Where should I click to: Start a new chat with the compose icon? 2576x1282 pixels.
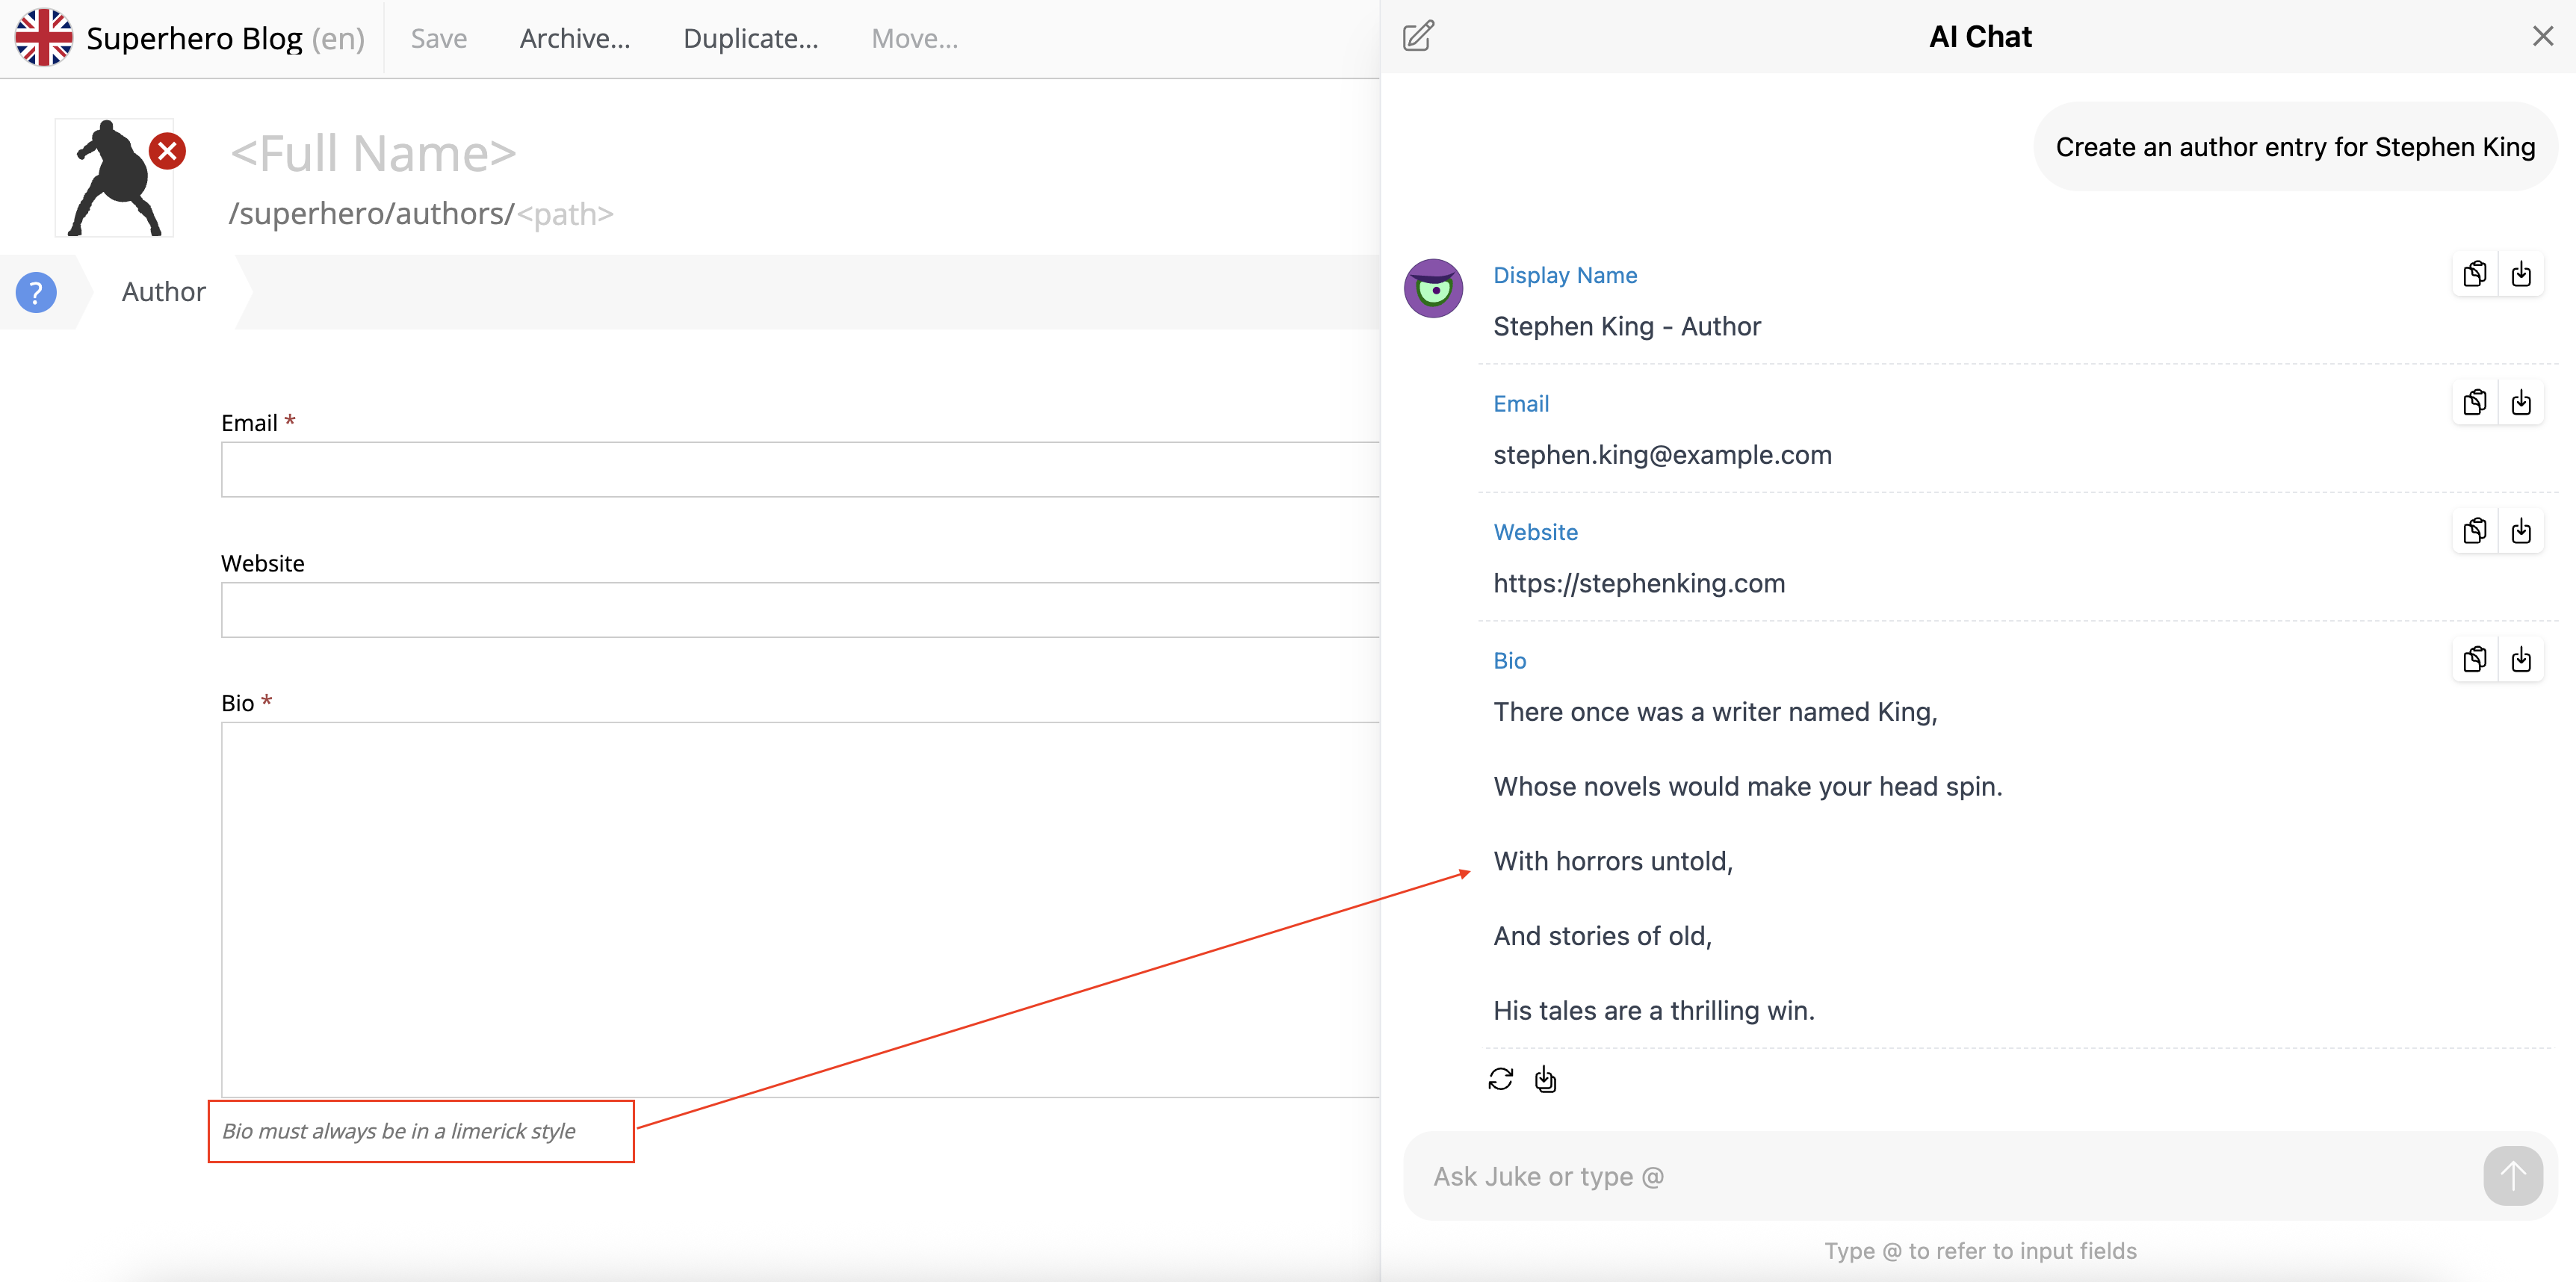click(1418, 36)
